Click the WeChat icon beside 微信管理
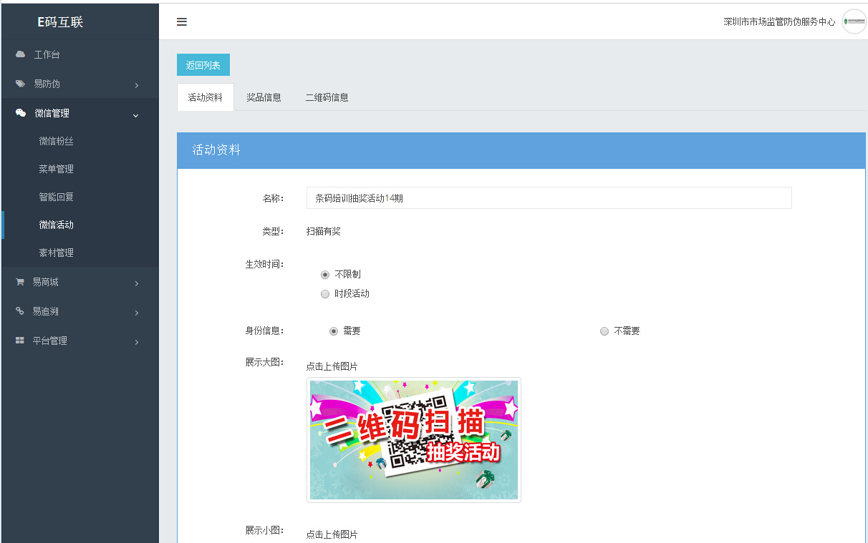 click(x=21, y=113)
